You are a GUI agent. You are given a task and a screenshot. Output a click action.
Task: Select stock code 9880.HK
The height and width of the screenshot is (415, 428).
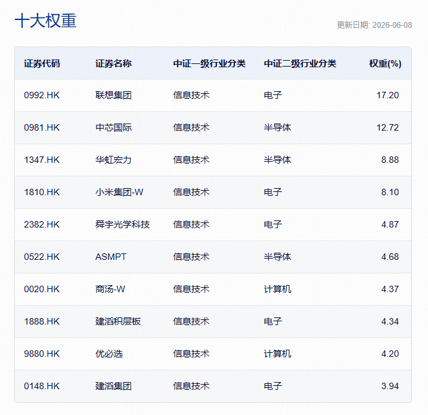(x=41, y=354)
